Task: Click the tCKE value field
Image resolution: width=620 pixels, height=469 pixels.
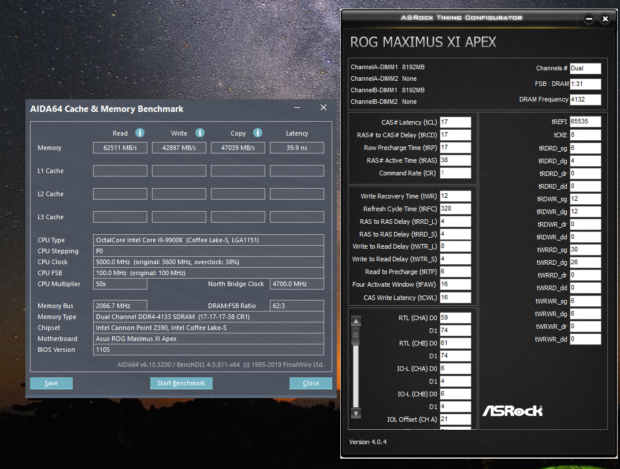Action: (x=585, y=134)
